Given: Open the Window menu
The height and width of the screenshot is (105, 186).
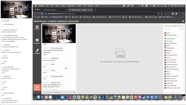Looking at the screenshot, I should (90, 6).
